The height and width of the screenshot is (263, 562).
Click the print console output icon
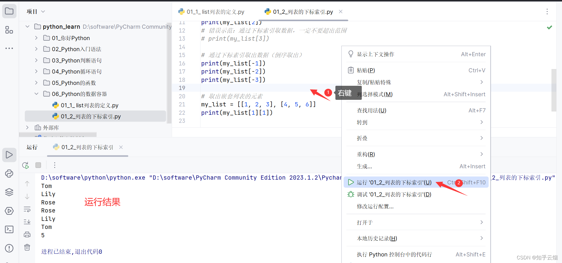27,235
